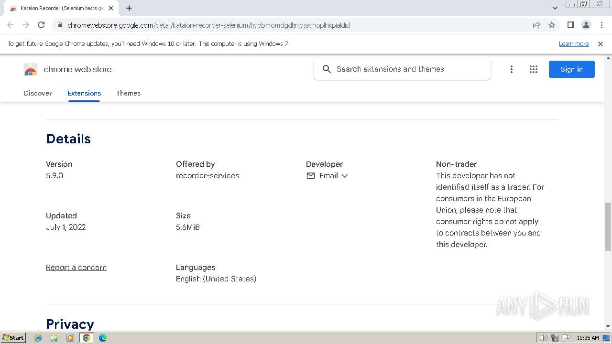Close the Katalon Recorder tab

click(111, 8)
